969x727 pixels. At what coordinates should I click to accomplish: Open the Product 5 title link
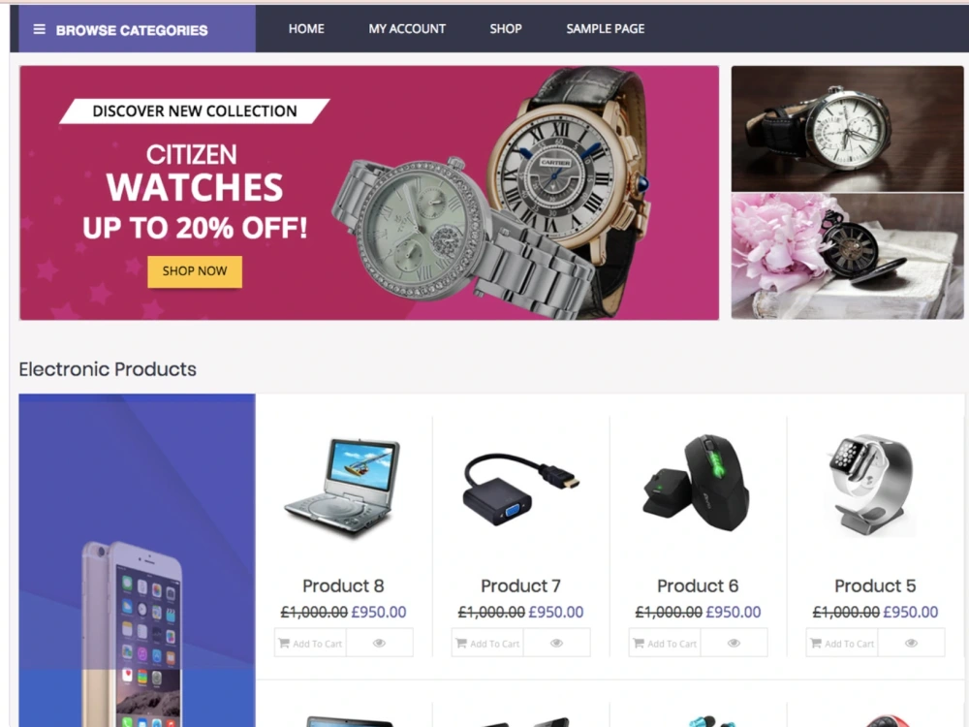coord(874,585)
